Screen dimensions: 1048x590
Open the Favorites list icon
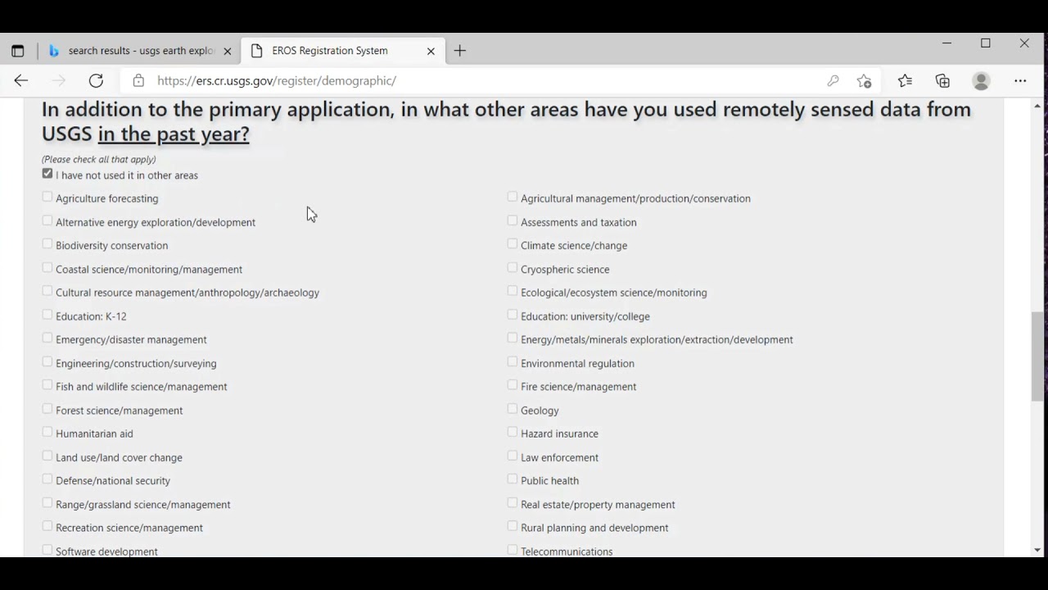click(x=905, y=80)
